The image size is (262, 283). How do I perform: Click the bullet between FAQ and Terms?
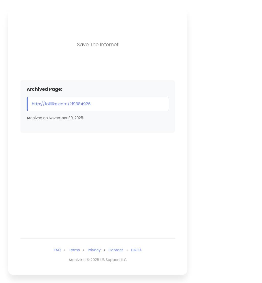coord(65,250)
